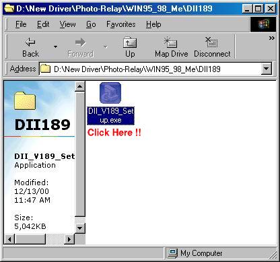The height and width of the screenshot is (262, 280).
Task: Click the left pane scroll up arrow
Action: click(80, 86)
